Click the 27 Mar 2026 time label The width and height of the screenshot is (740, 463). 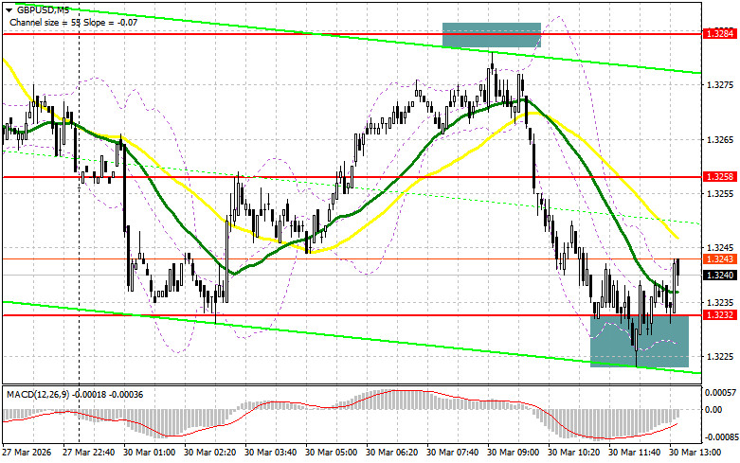tap(27, 453)
